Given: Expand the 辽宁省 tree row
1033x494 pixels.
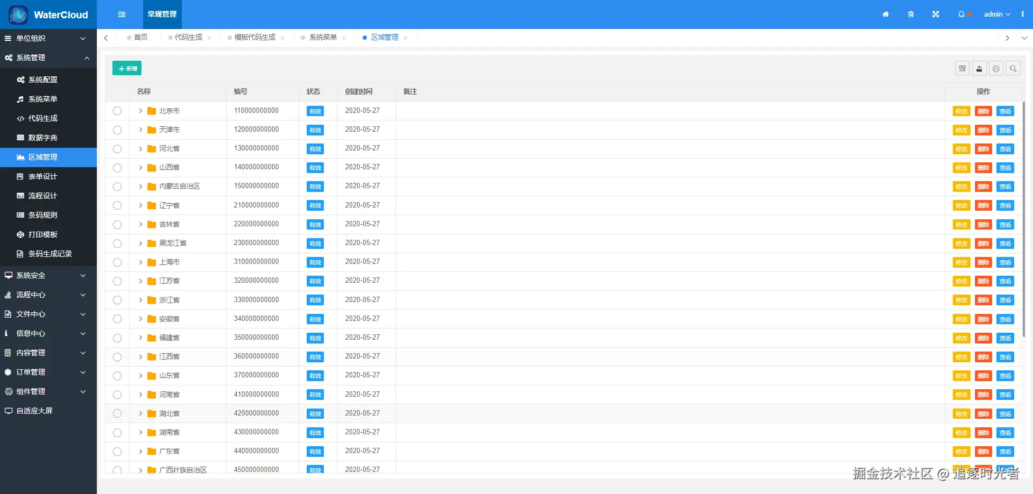Looking at the screenshot, I should 140,205.
